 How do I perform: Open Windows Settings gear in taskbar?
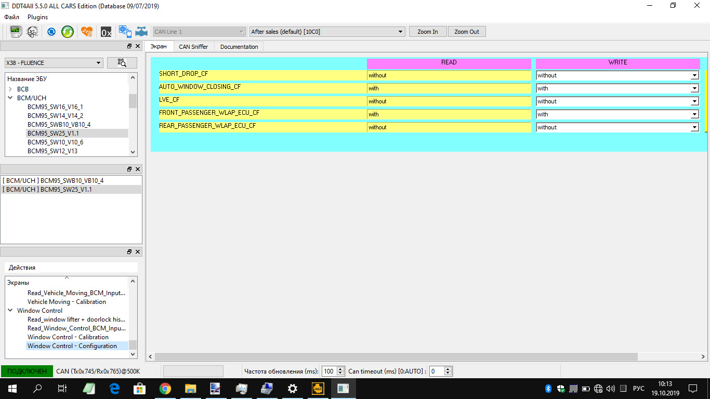(x=292, y=388)
